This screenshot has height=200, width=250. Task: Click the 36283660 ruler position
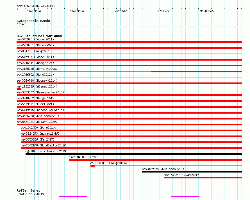coord(207,11)
